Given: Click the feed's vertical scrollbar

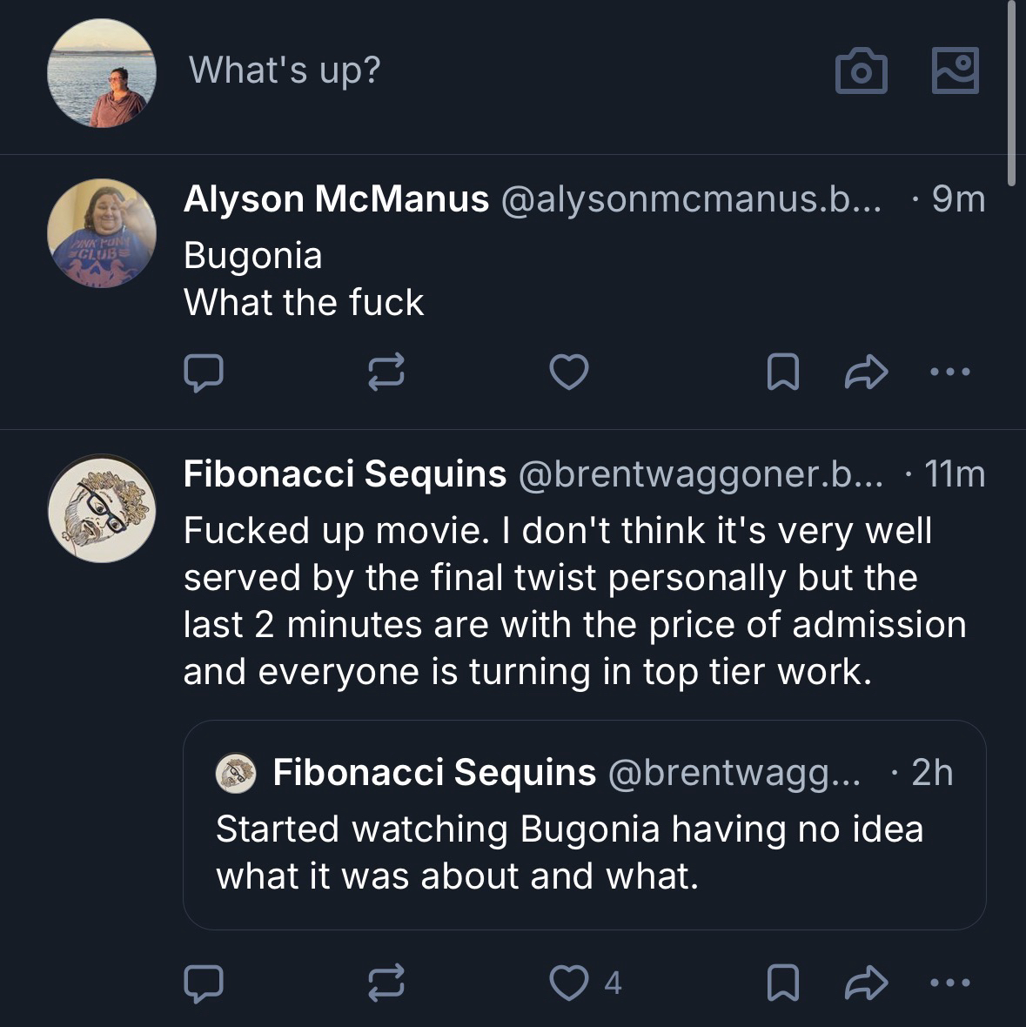Looking at the screenshot, I should pos(1010,91).
